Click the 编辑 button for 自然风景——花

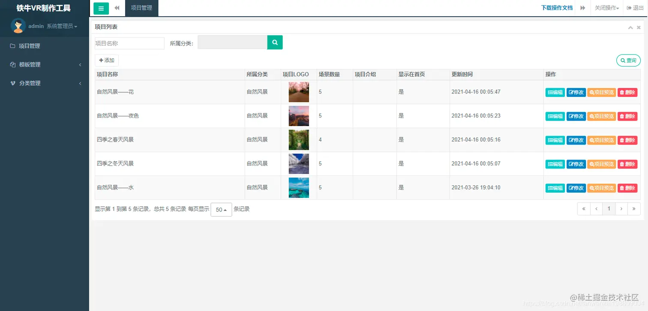(x=555, y=92)
